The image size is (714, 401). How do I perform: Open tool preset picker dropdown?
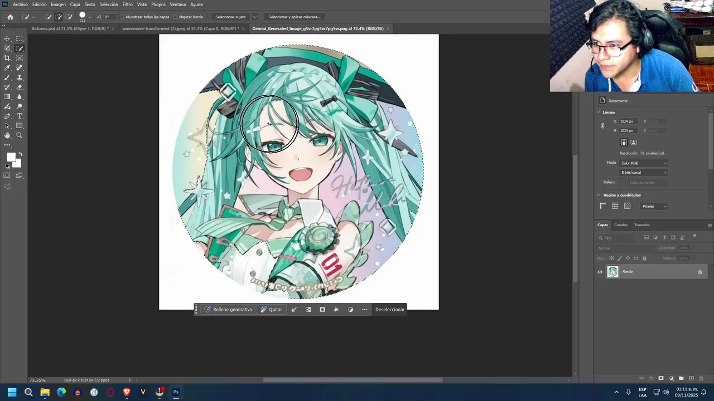(x=33, y=17)
